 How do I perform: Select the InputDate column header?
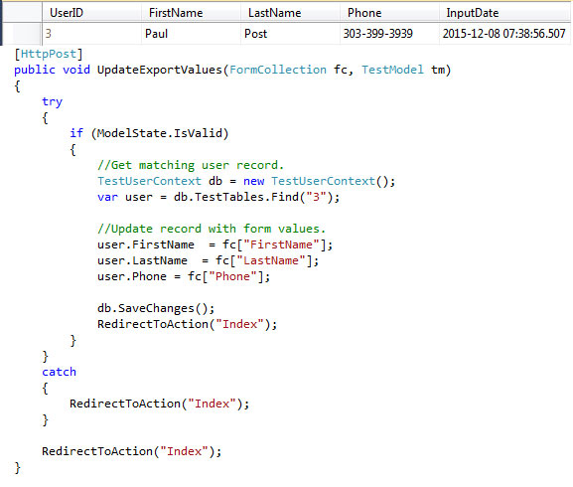[x=504, y=13]
